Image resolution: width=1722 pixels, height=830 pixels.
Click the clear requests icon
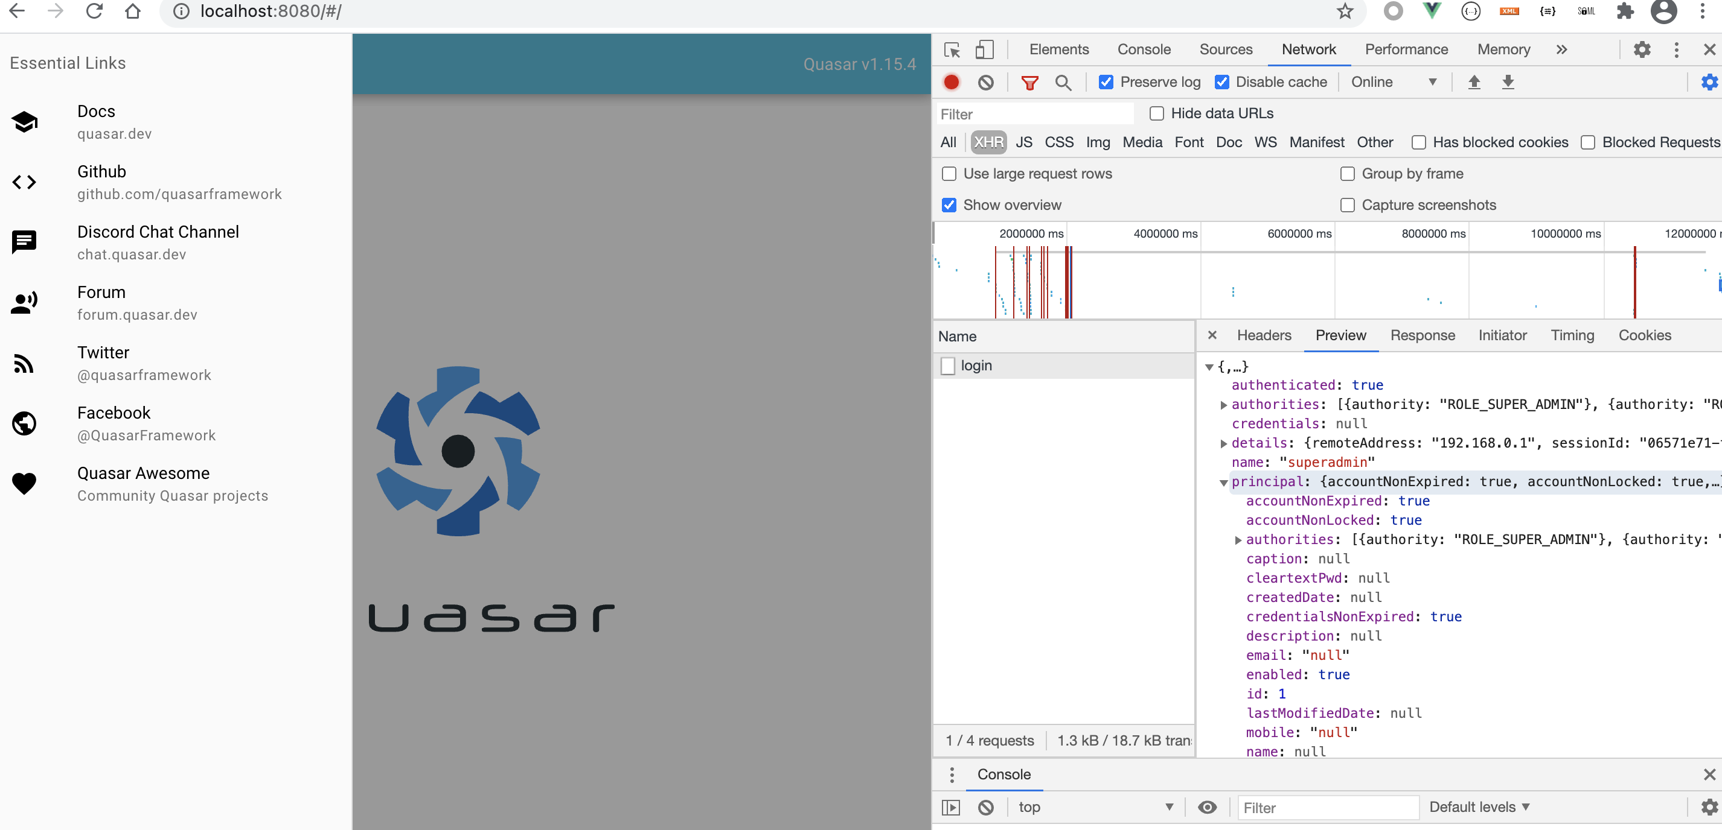pyautogui.click(x=985, y=82)
